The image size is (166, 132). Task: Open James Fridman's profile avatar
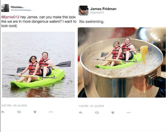tap(84, 11)
